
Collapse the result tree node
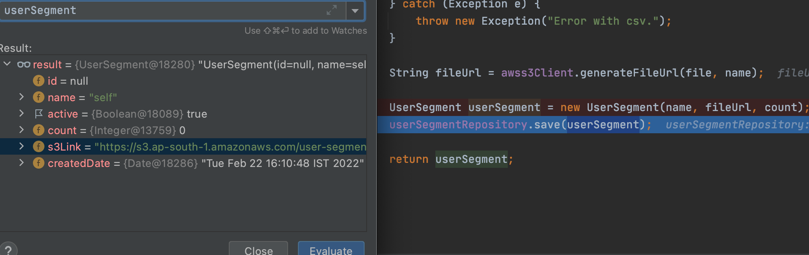tap(7, 64)
